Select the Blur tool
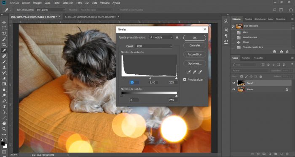 pos(4,89)
